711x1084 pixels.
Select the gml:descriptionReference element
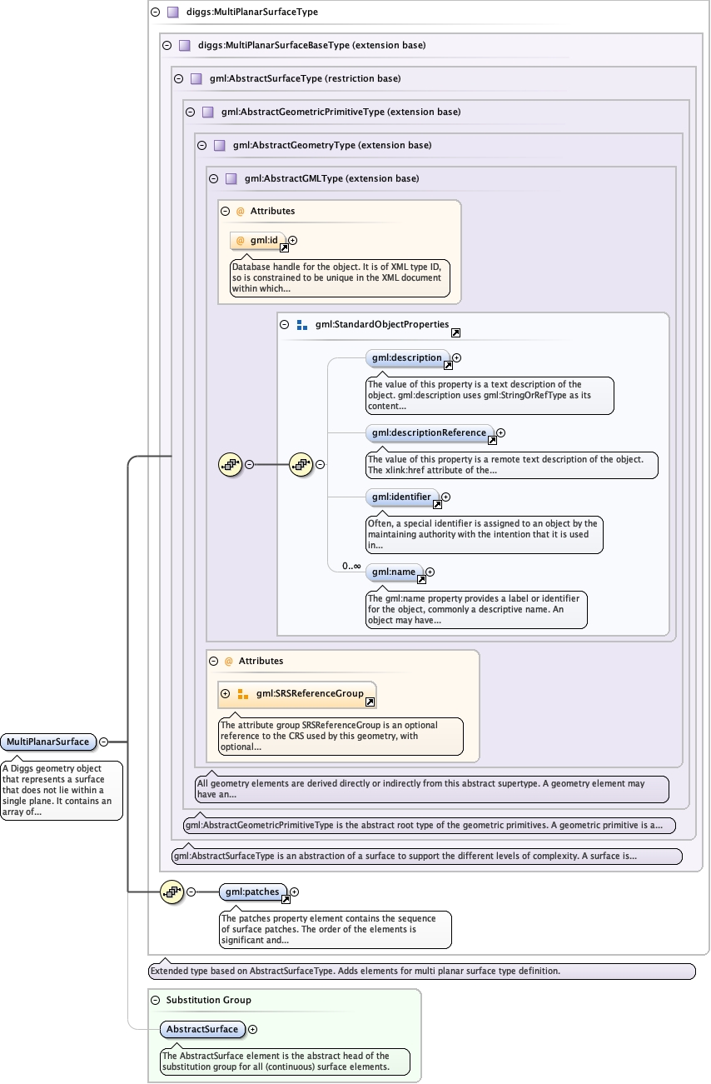tap(429, 432)
